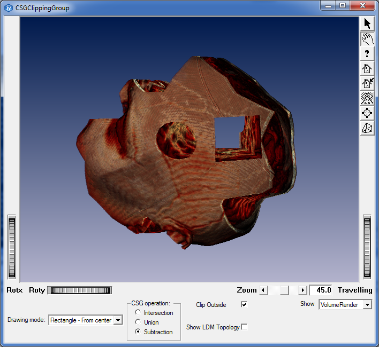Screen dimensions: 379x347
Task: Enable the Show LDM Topology checkbox
Action: click(x=244, y=327)
